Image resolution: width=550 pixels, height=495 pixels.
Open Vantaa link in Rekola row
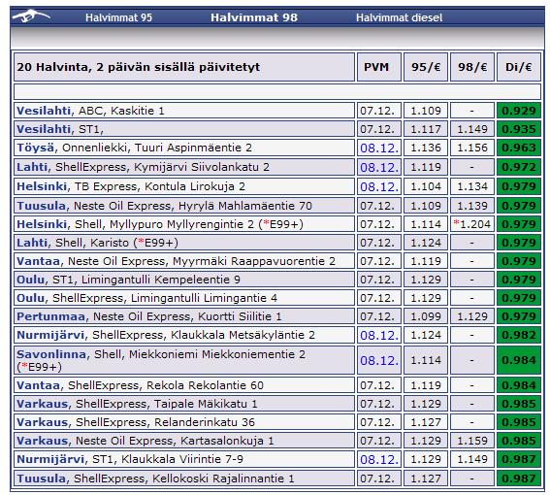pos(38,385)
